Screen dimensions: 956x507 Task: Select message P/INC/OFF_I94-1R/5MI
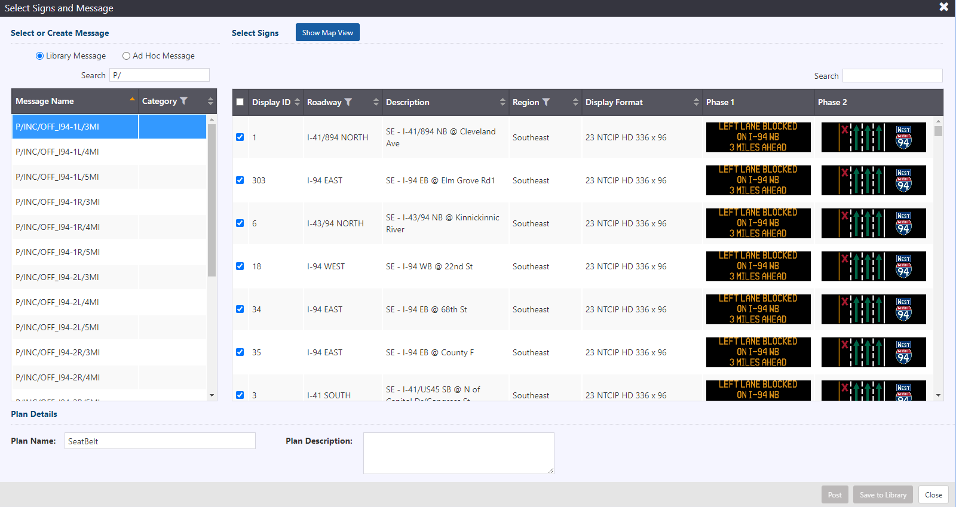tap(109, 252)
